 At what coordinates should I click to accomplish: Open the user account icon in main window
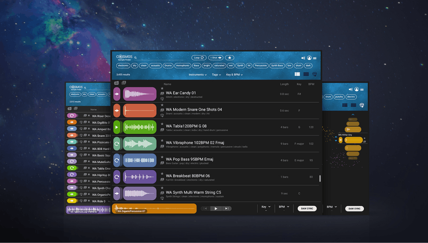pyautogui.click(x=309, y=58)
